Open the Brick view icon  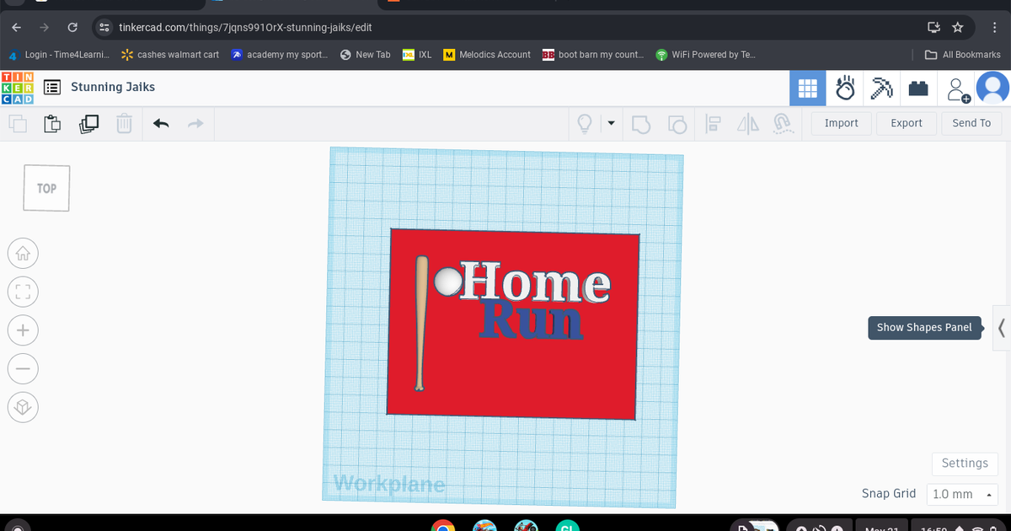[918, 88]
